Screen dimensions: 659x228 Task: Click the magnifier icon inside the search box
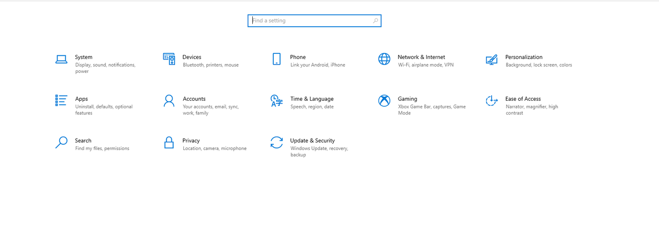tap(375, 21)
